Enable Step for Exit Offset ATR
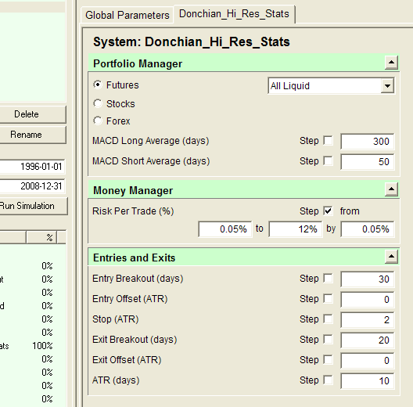This screenshot has width=413, height=407. [328, 359]
